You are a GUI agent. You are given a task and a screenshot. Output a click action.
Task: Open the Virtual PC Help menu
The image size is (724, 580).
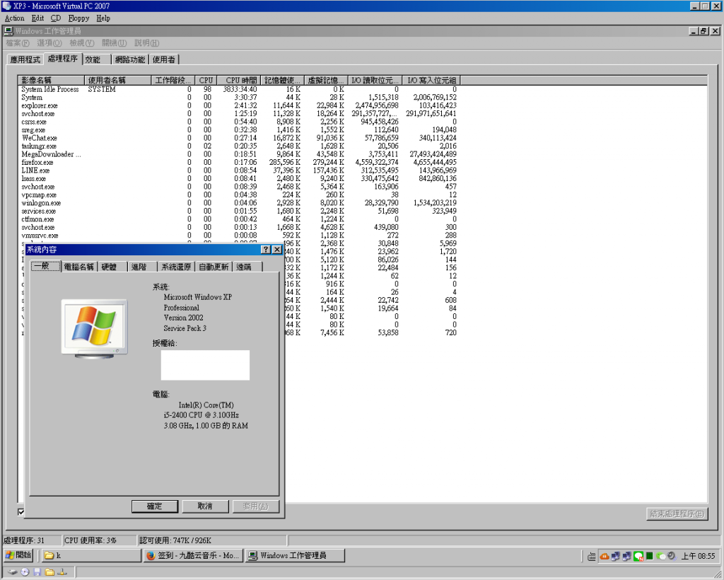(x=103, y=18)
